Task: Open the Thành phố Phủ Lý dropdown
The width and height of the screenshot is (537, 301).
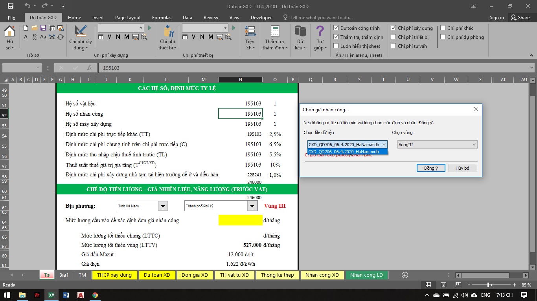Action: (x=252, y=206)
